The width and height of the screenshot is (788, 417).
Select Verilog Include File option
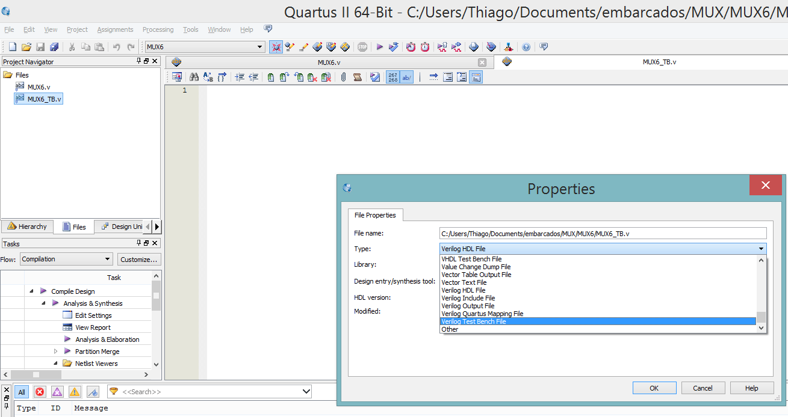point(598,298)
